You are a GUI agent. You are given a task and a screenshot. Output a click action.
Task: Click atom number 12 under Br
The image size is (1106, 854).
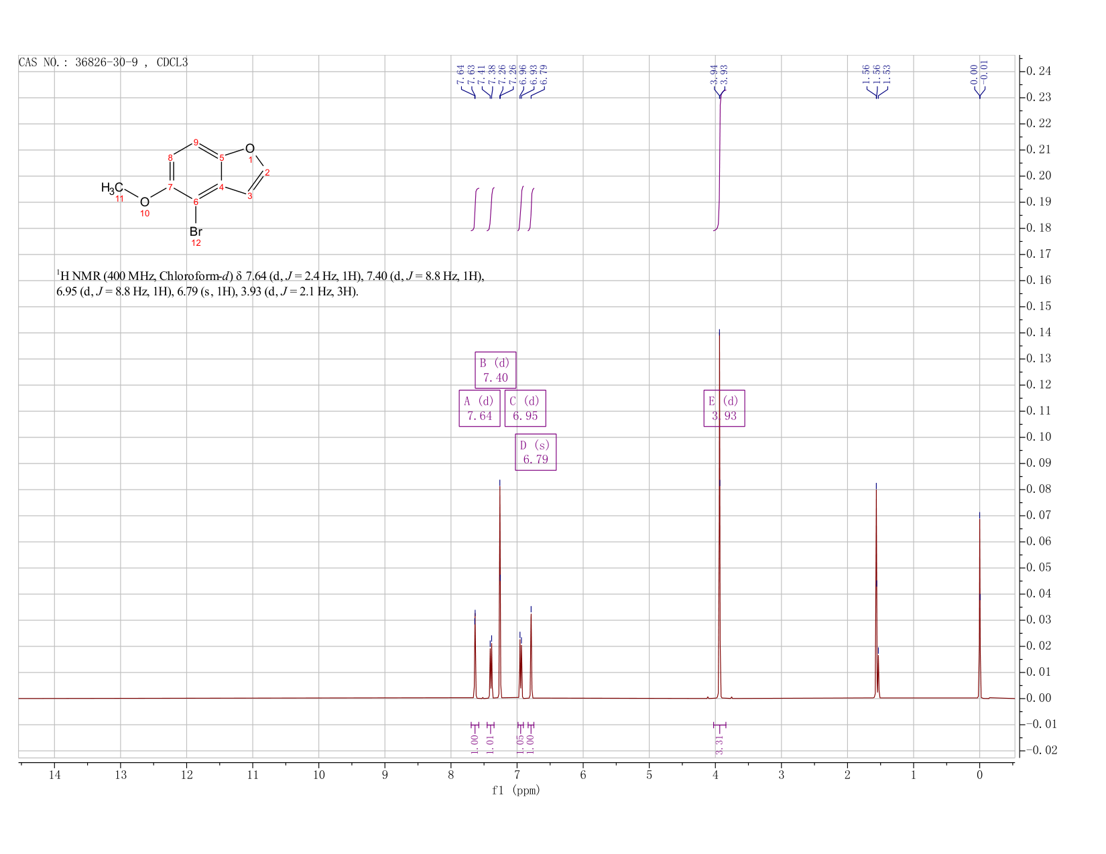click(x=196, y=243)
